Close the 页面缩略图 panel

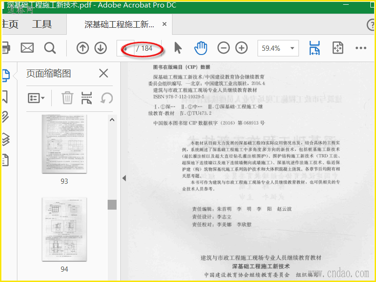(x=103, y=73)
